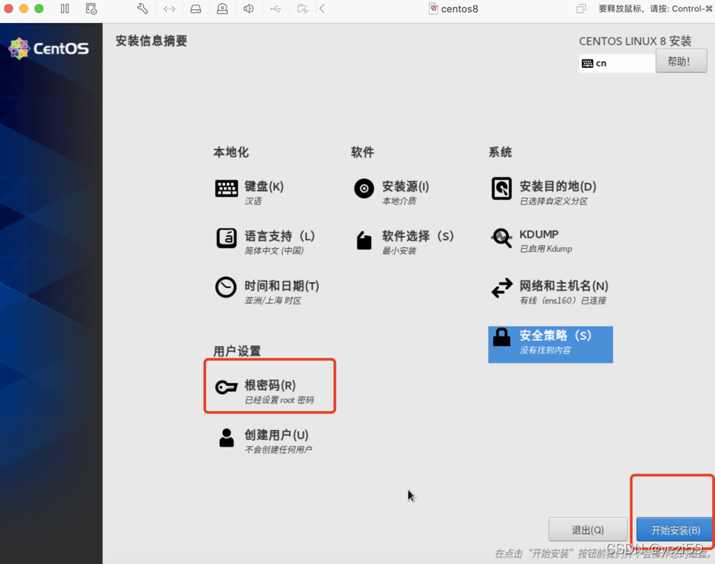Select 时间和日期(T) label text
Viewport: 715px width, 564px height.
click(x=281, y=285)
